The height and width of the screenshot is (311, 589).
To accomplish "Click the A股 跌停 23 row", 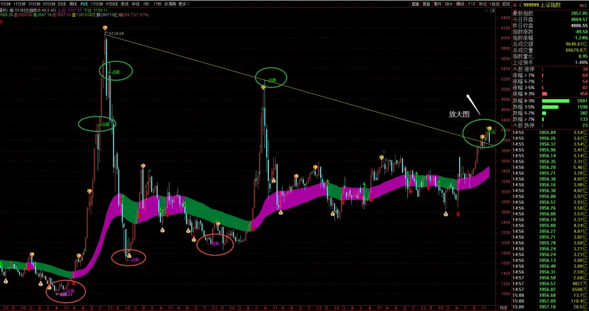I will (550, 125).
